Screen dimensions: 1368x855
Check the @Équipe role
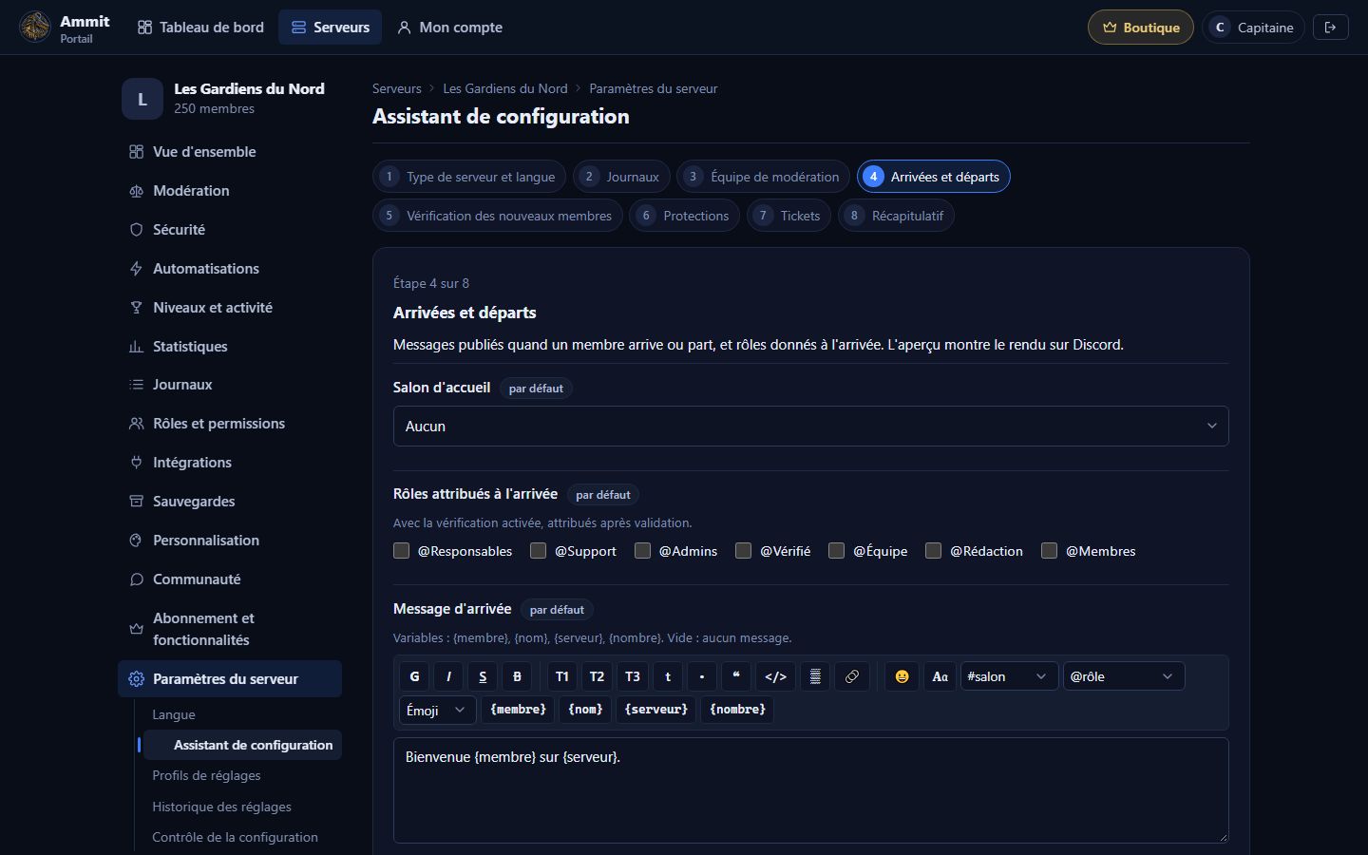pos(836,551)
